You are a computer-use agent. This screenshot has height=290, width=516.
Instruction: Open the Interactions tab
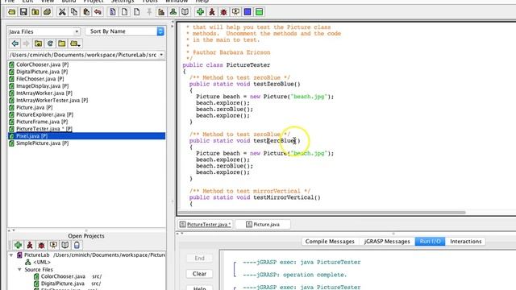[x=466, y=242]
